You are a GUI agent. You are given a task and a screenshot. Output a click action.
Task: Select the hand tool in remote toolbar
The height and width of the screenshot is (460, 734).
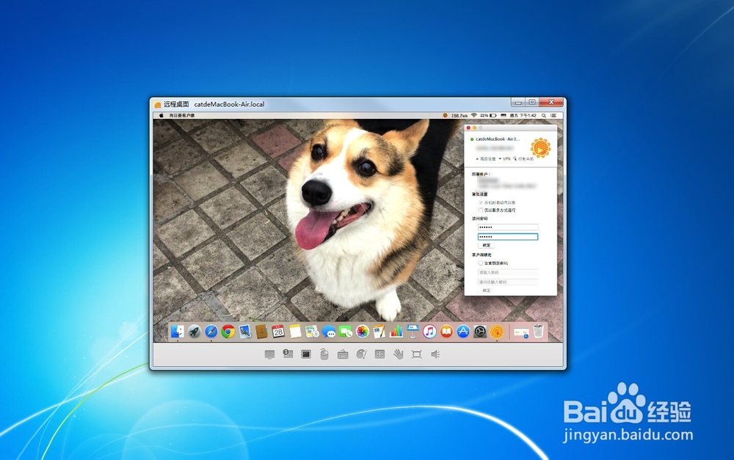(398, 354)
